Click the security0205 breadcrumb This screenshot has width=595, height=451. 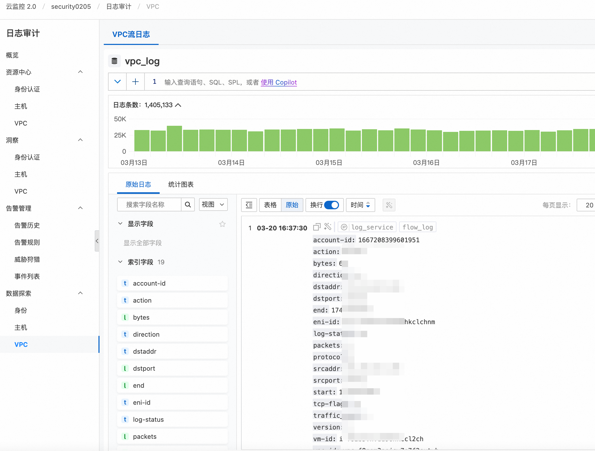71,6
